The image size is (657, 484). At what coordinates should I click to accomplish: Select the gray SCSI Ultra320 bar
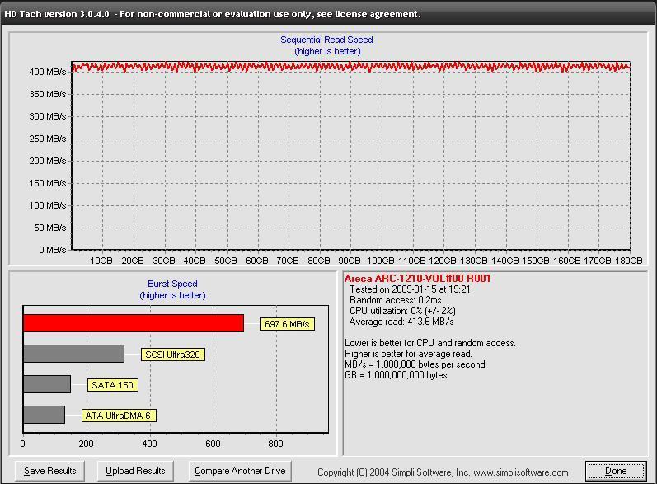point(73,354)
